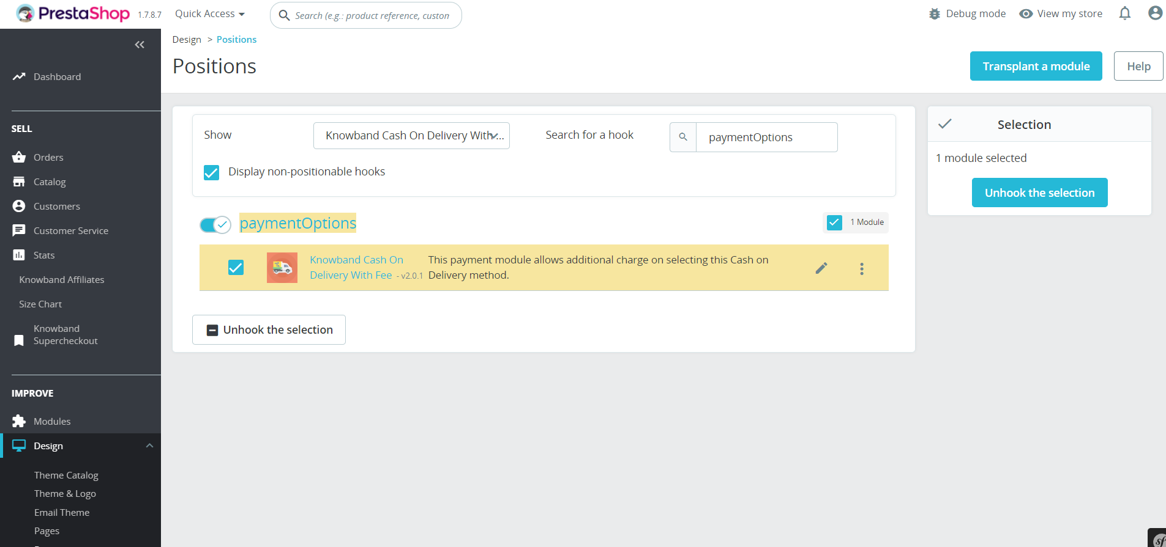Click the paymentOptions hook heading
Image resolution: width=1166 pixels, height=547 pixels.
pyautogui.click(x=297, y=223)
